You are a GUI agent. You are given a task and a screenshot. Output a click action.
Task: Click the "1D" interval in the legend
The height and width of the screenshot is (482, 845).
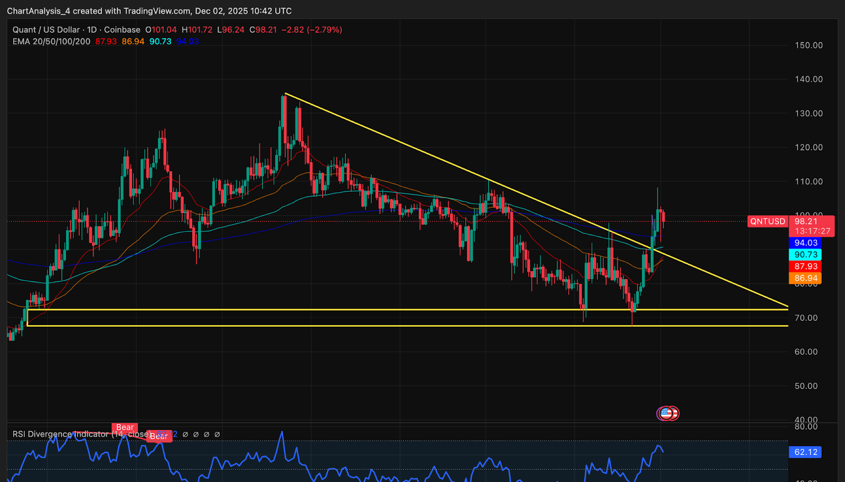[92, 30]
